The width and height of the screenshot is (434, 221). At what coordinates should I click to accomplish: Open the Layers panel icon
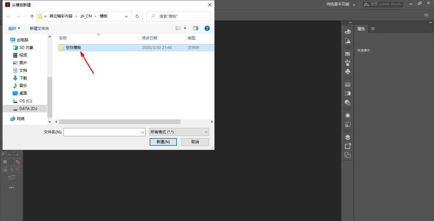point(347,137)
